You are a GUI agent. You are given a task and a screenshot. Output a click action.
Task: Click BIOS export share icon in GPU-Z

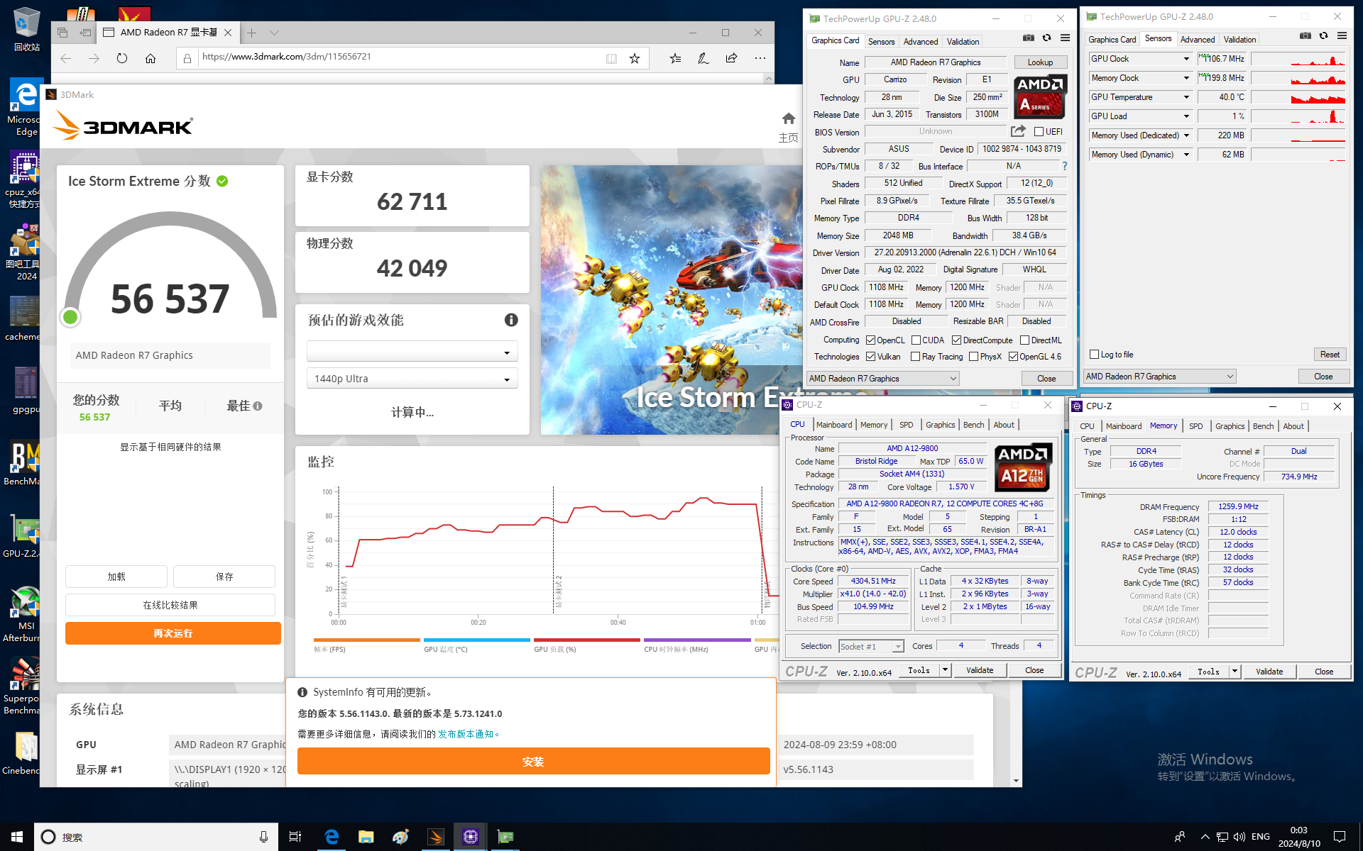point(1018,131)
